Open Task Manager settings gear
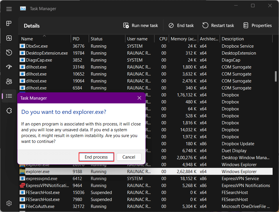The image size is (279, 212). coord(9,203)
